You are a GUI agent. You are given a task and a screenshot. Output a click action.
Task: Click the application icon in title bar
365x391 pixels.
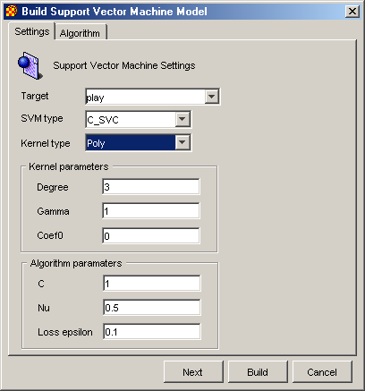(12, 12)
